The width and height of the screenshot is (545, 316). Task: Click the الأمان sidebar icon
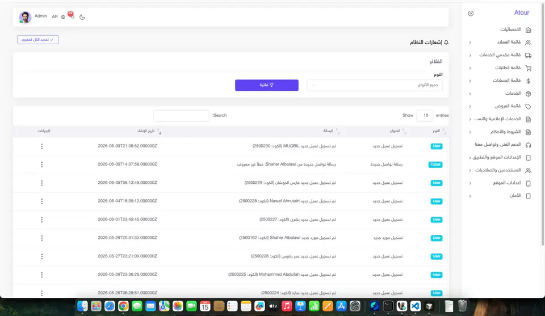tap(528, 196)
